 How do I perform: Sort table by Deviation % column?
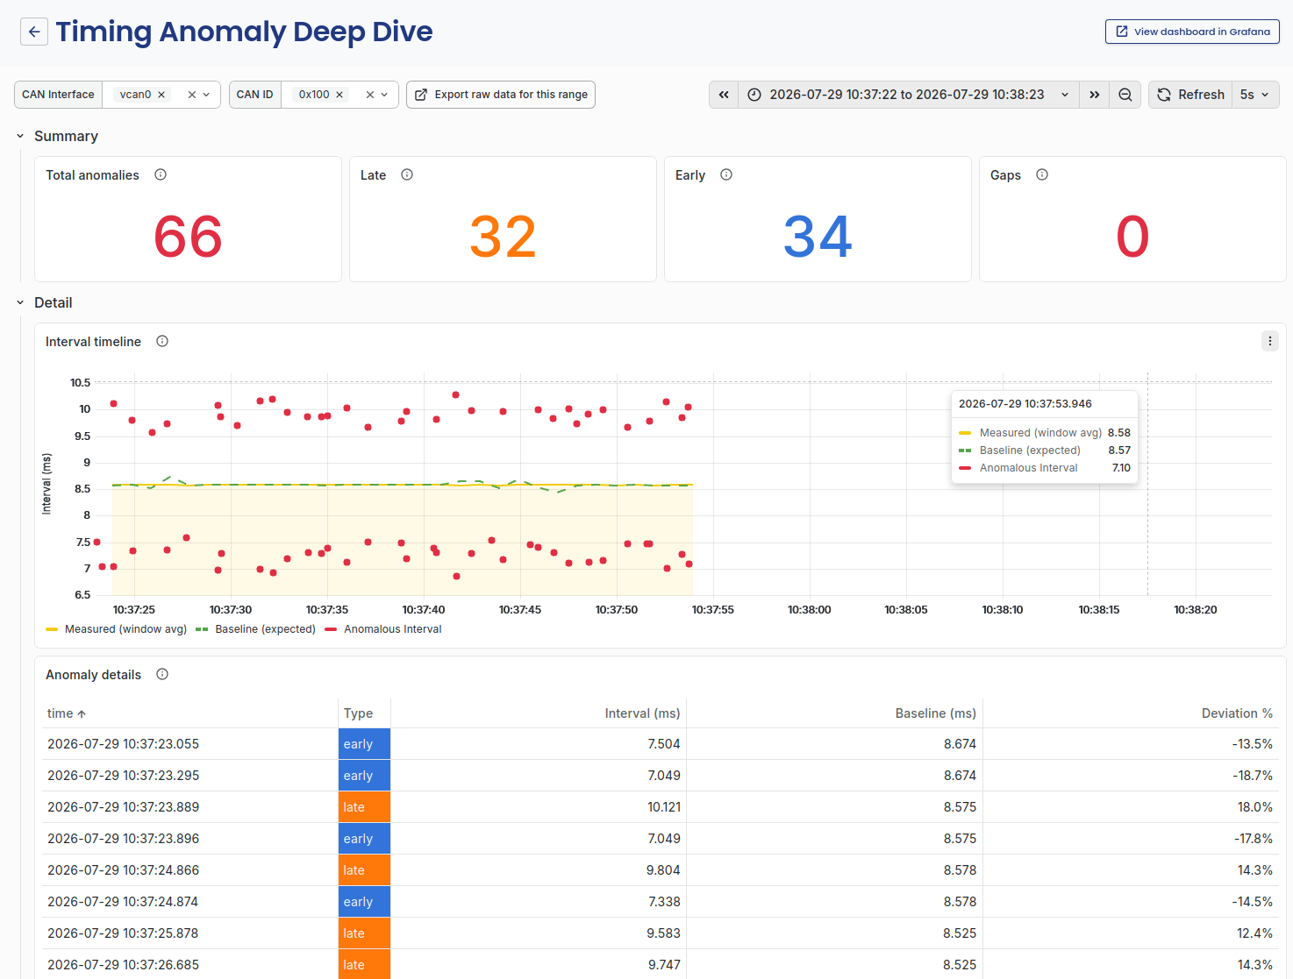click(1237, 713)
